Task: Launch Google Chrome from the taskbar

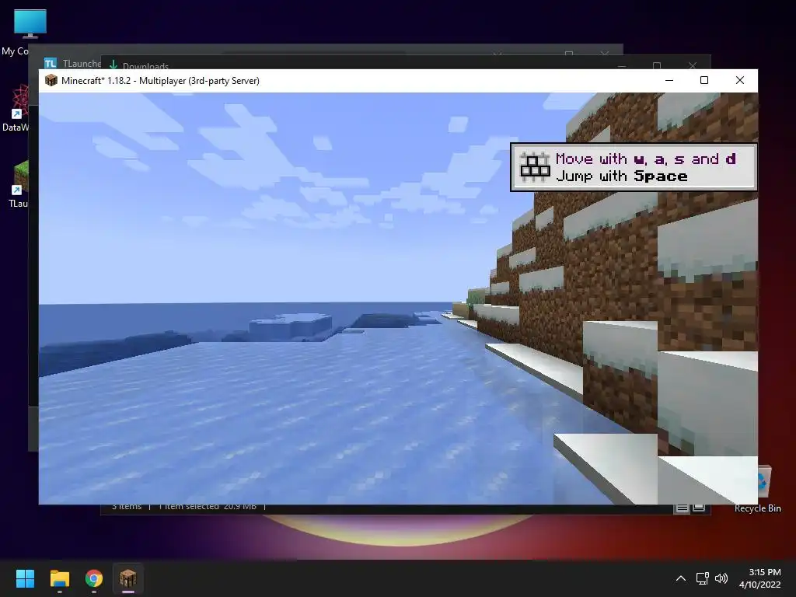Action: [x=94, y=578]
